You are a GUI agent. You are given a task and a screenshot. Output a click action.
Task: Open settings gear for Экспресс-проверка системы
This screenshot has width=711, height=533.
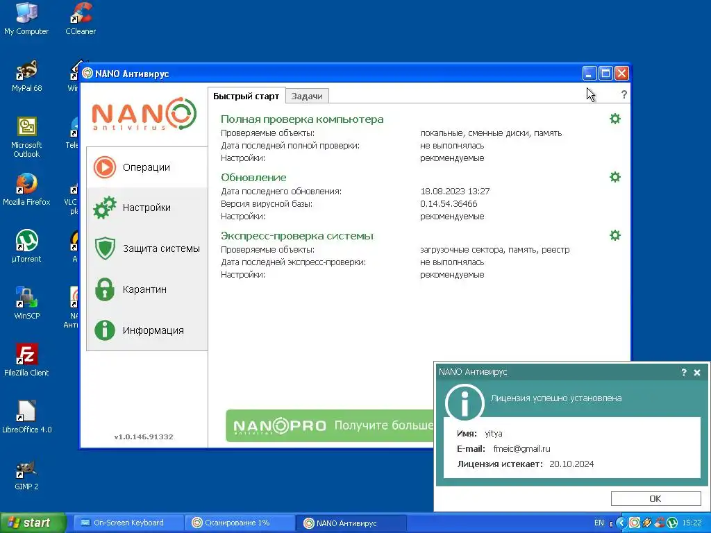point(615,235)
